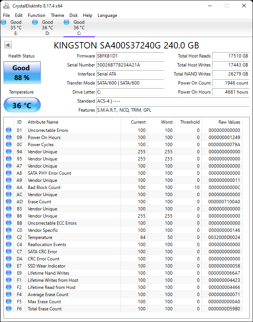Click the Power On Hours value 4681 hours
Screen dimensions: 253x322
tap(230, 92)
